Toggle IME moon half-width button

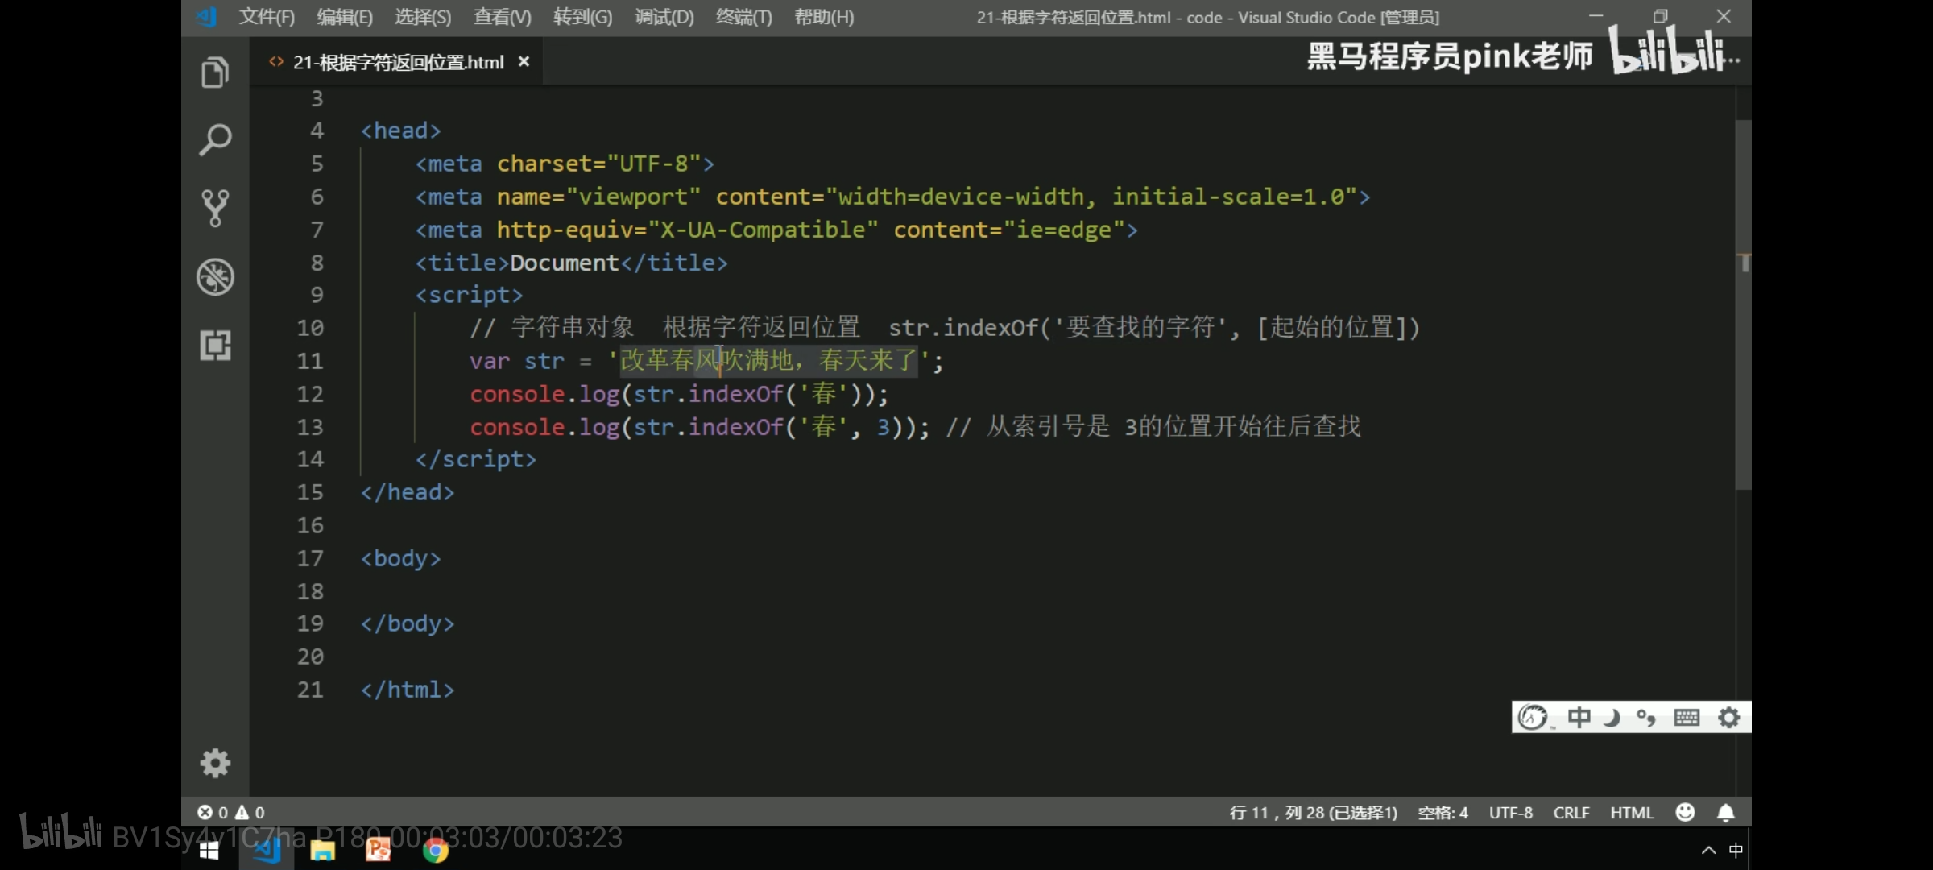point(1612,717)
